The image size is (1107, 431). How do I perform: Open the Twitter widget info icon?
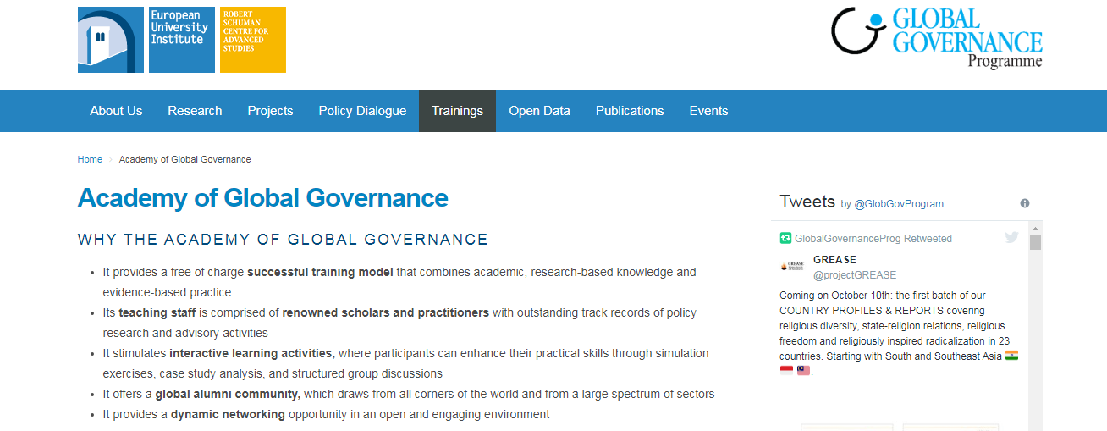pos(1025,203)
